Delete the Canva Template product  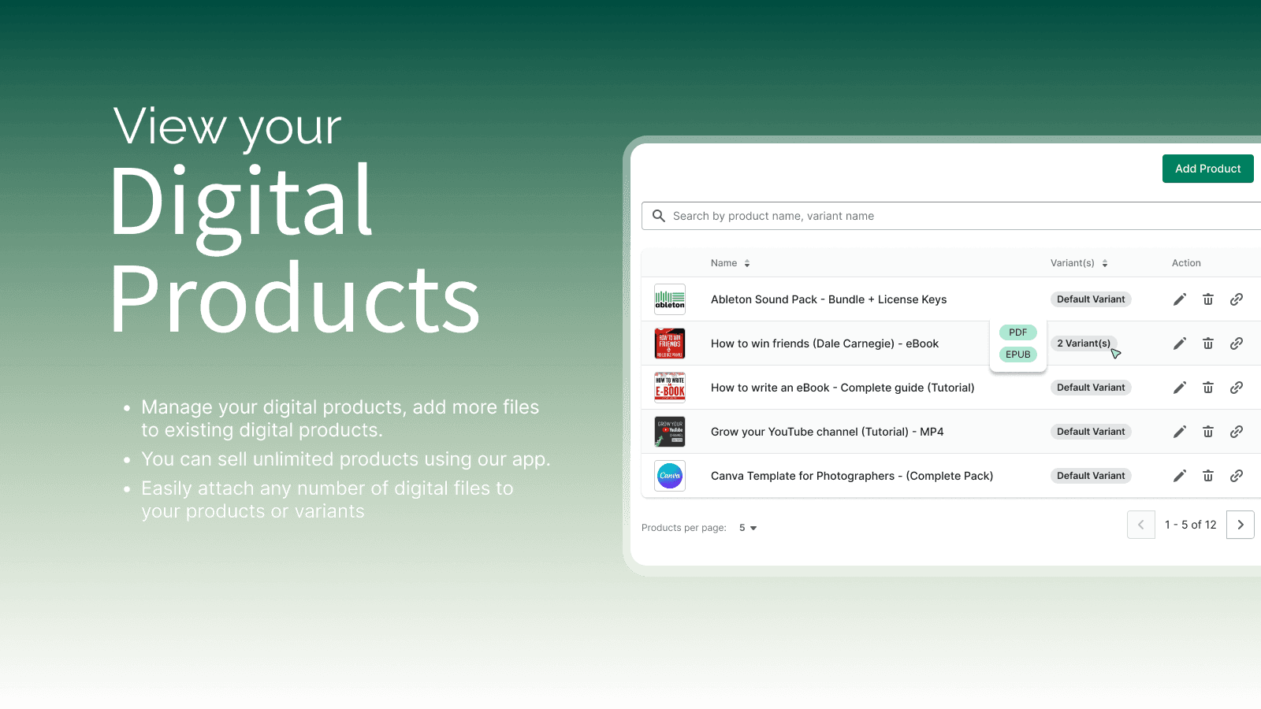point(1208,476)
